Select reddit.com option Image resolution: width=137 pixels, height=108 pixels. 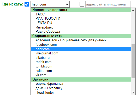81,62
